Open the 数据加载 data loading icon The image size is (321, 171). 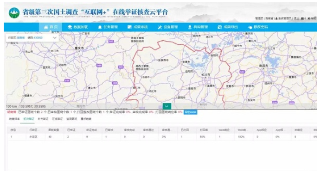70,27
